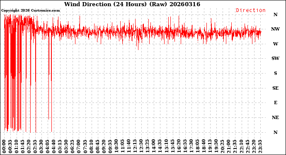
Task: Select the 'NW' axis label
Action: 275,29
